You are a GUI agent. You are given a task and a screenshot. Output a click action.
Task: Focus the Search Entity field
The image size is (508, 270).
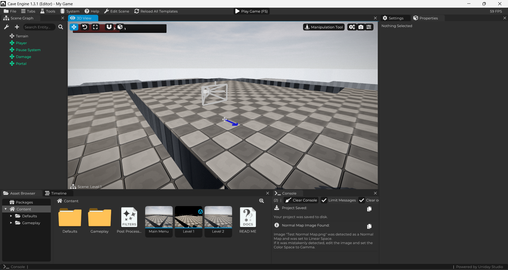[x=39, y=27]
